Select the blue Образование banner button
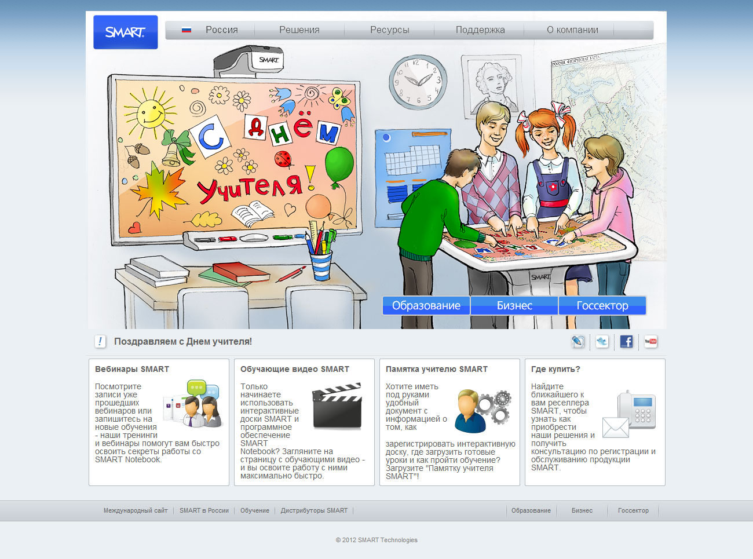Viewport: 753px width, 559px height. point(426,305)
